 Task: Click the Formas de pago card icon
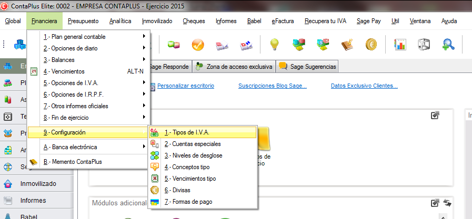(154, 202)
